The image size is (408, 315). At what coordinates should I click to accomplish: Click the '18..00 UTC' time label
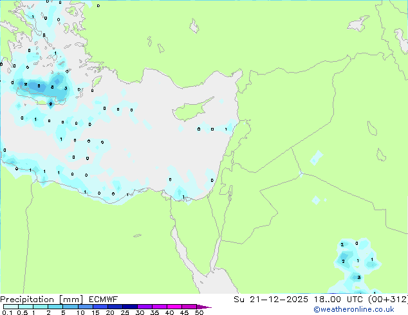coord(338,300)
